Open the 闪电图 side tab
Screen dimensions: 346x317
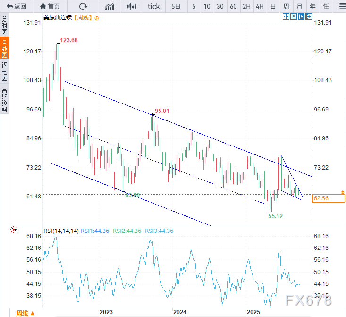[5, 71]
